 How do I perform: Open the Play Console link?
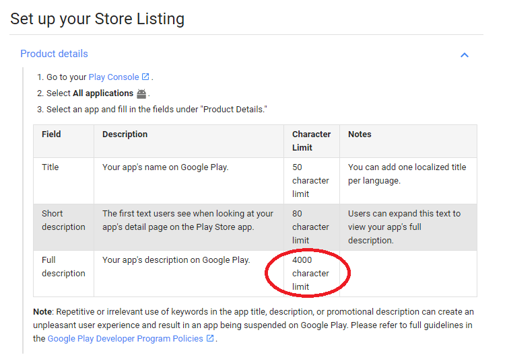[113, 77]
